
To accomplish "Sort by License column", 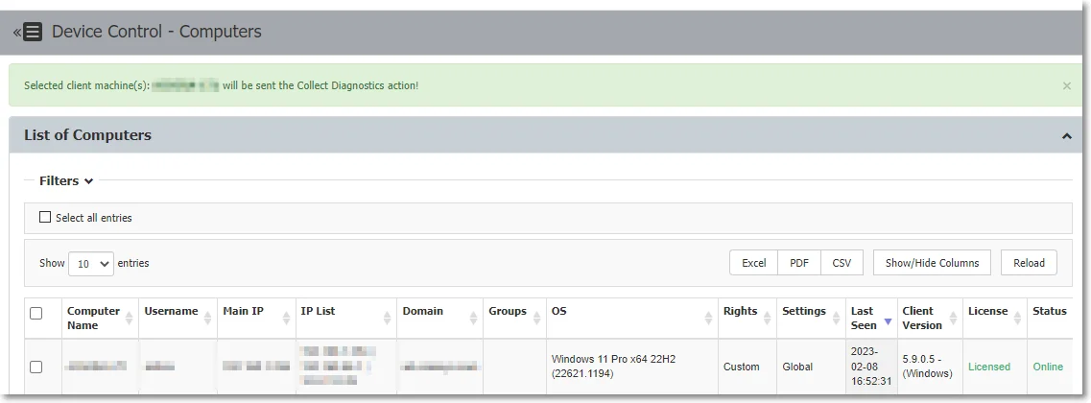I will [x=994, y=319].
